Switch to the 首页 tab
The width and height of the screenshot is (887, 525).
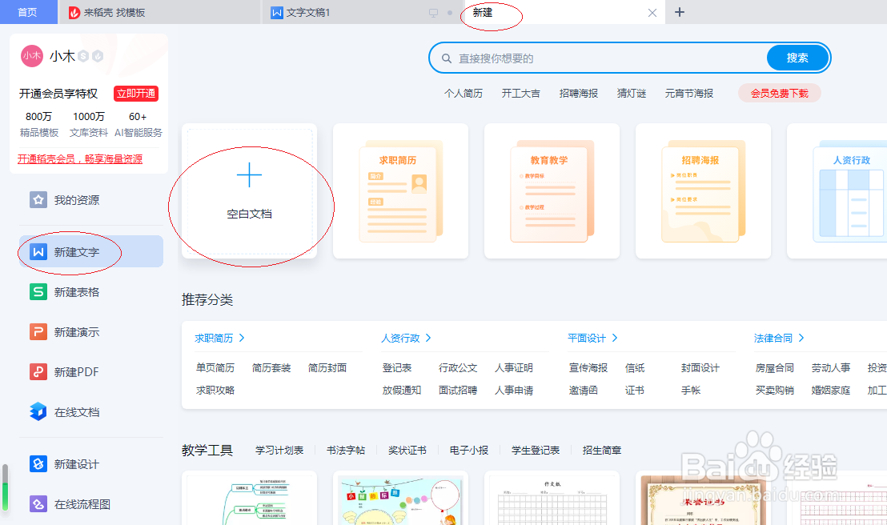[28, 12]
